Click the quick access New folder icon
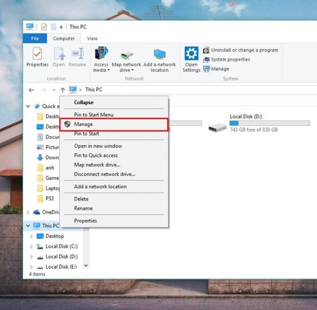 [53, 27]
